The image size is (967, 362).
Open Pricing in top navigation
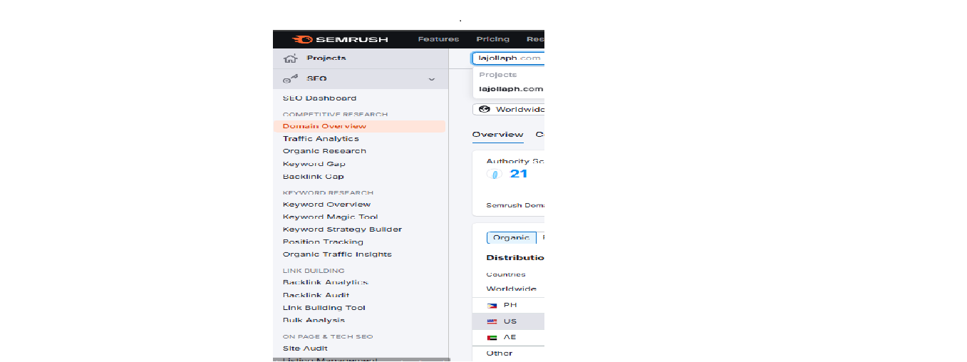tap(493, 39)
